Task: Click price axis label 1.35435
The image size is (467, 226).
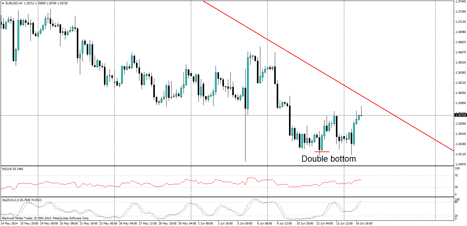Action: coord(461,134)
